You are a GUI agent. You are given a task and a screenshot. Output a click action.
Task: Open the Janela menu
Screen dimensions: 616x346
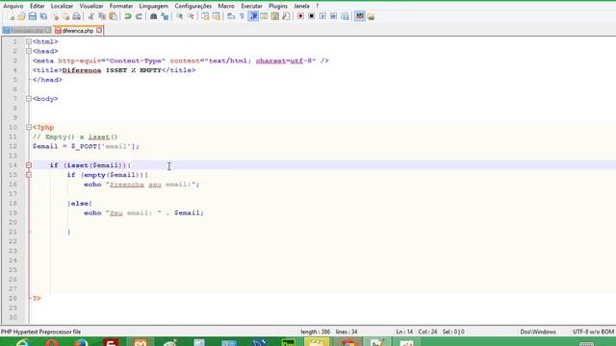point(301,6)
